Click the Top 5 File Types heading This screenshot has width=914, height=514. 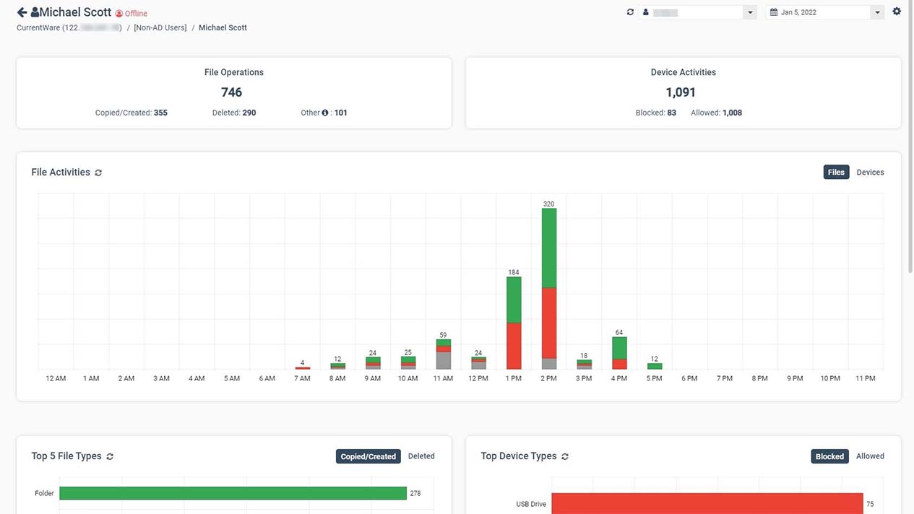(66, 456)
